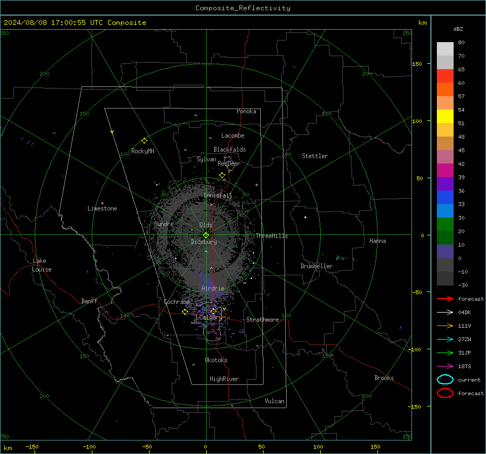Viewport: 486px width, 454px height.
Task: Click the Calgary city label
Action: pyautogui.click(x=211, y=317)
